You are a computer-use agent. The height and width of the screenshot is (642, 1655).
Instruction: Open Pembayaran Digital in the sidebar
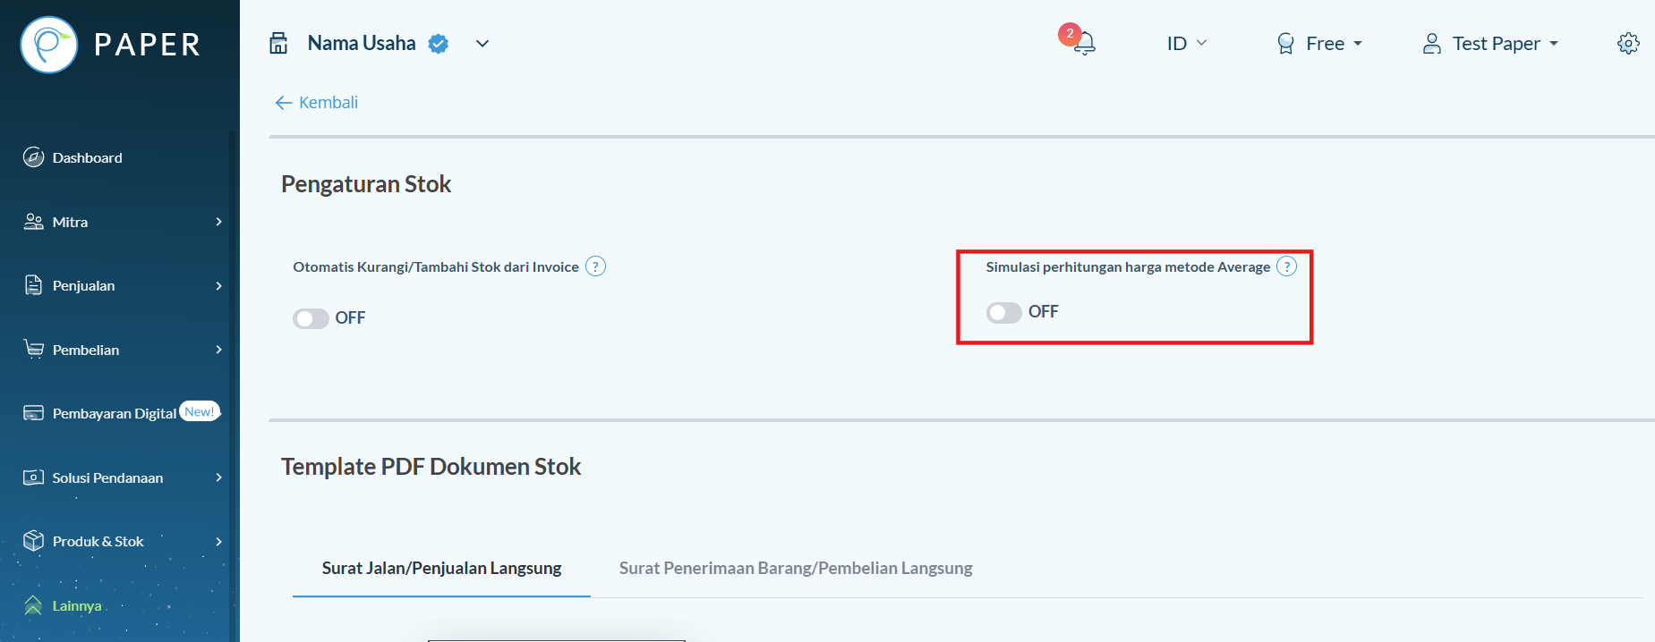(116, 413)
